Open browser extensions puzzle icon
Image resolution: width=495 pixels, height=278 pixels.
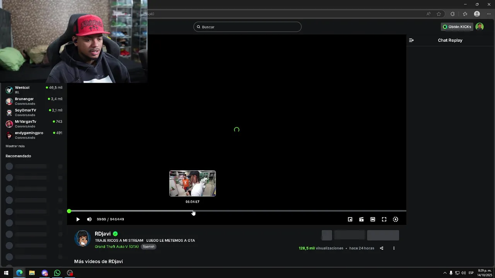pyautogui.click(x=452, y=14)
